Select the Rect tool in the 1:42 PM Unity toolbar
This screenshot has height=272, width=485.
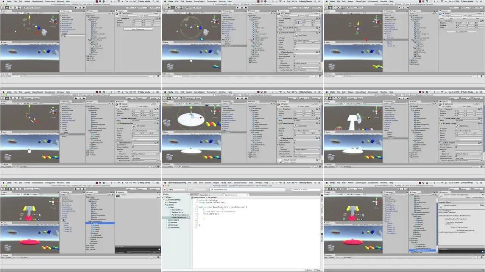342,98
